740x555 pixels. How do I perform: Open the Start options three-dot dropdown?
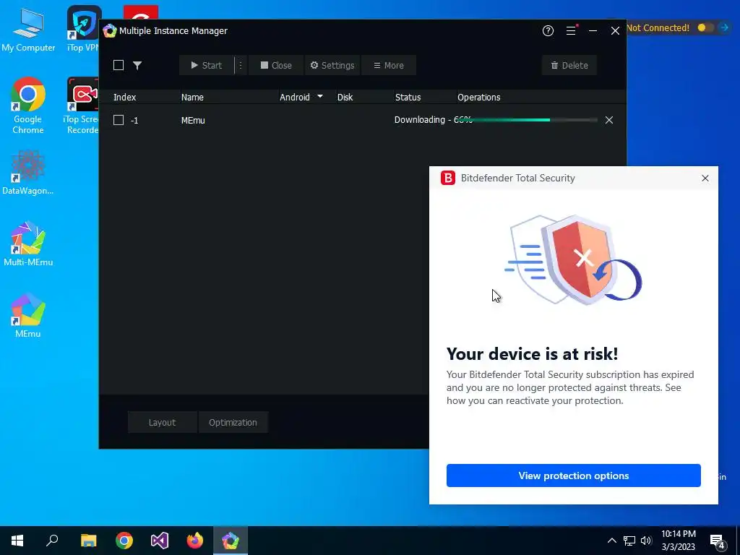pyautogui.click(x=241, y=65)
